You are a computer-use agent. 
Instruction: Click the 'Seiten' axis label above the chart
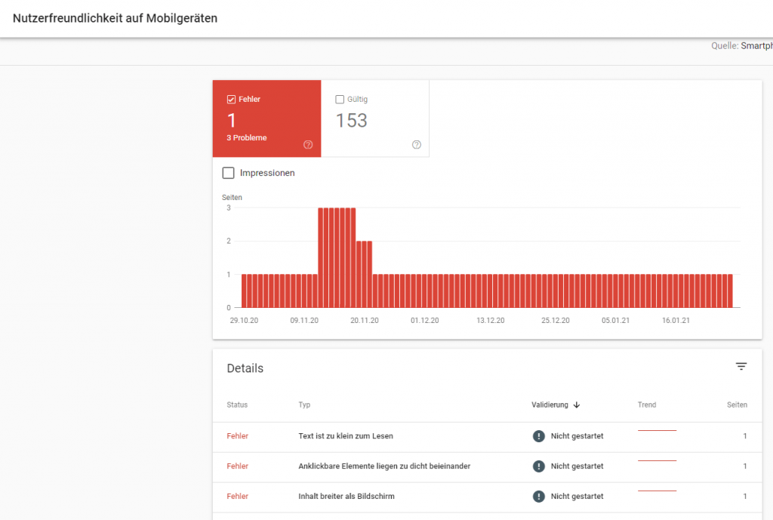[x=232, y=197]
